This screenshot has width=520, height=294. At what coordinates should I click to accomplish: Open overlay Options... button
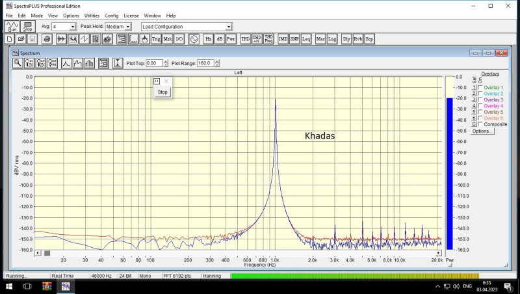(x=482, y=131)
